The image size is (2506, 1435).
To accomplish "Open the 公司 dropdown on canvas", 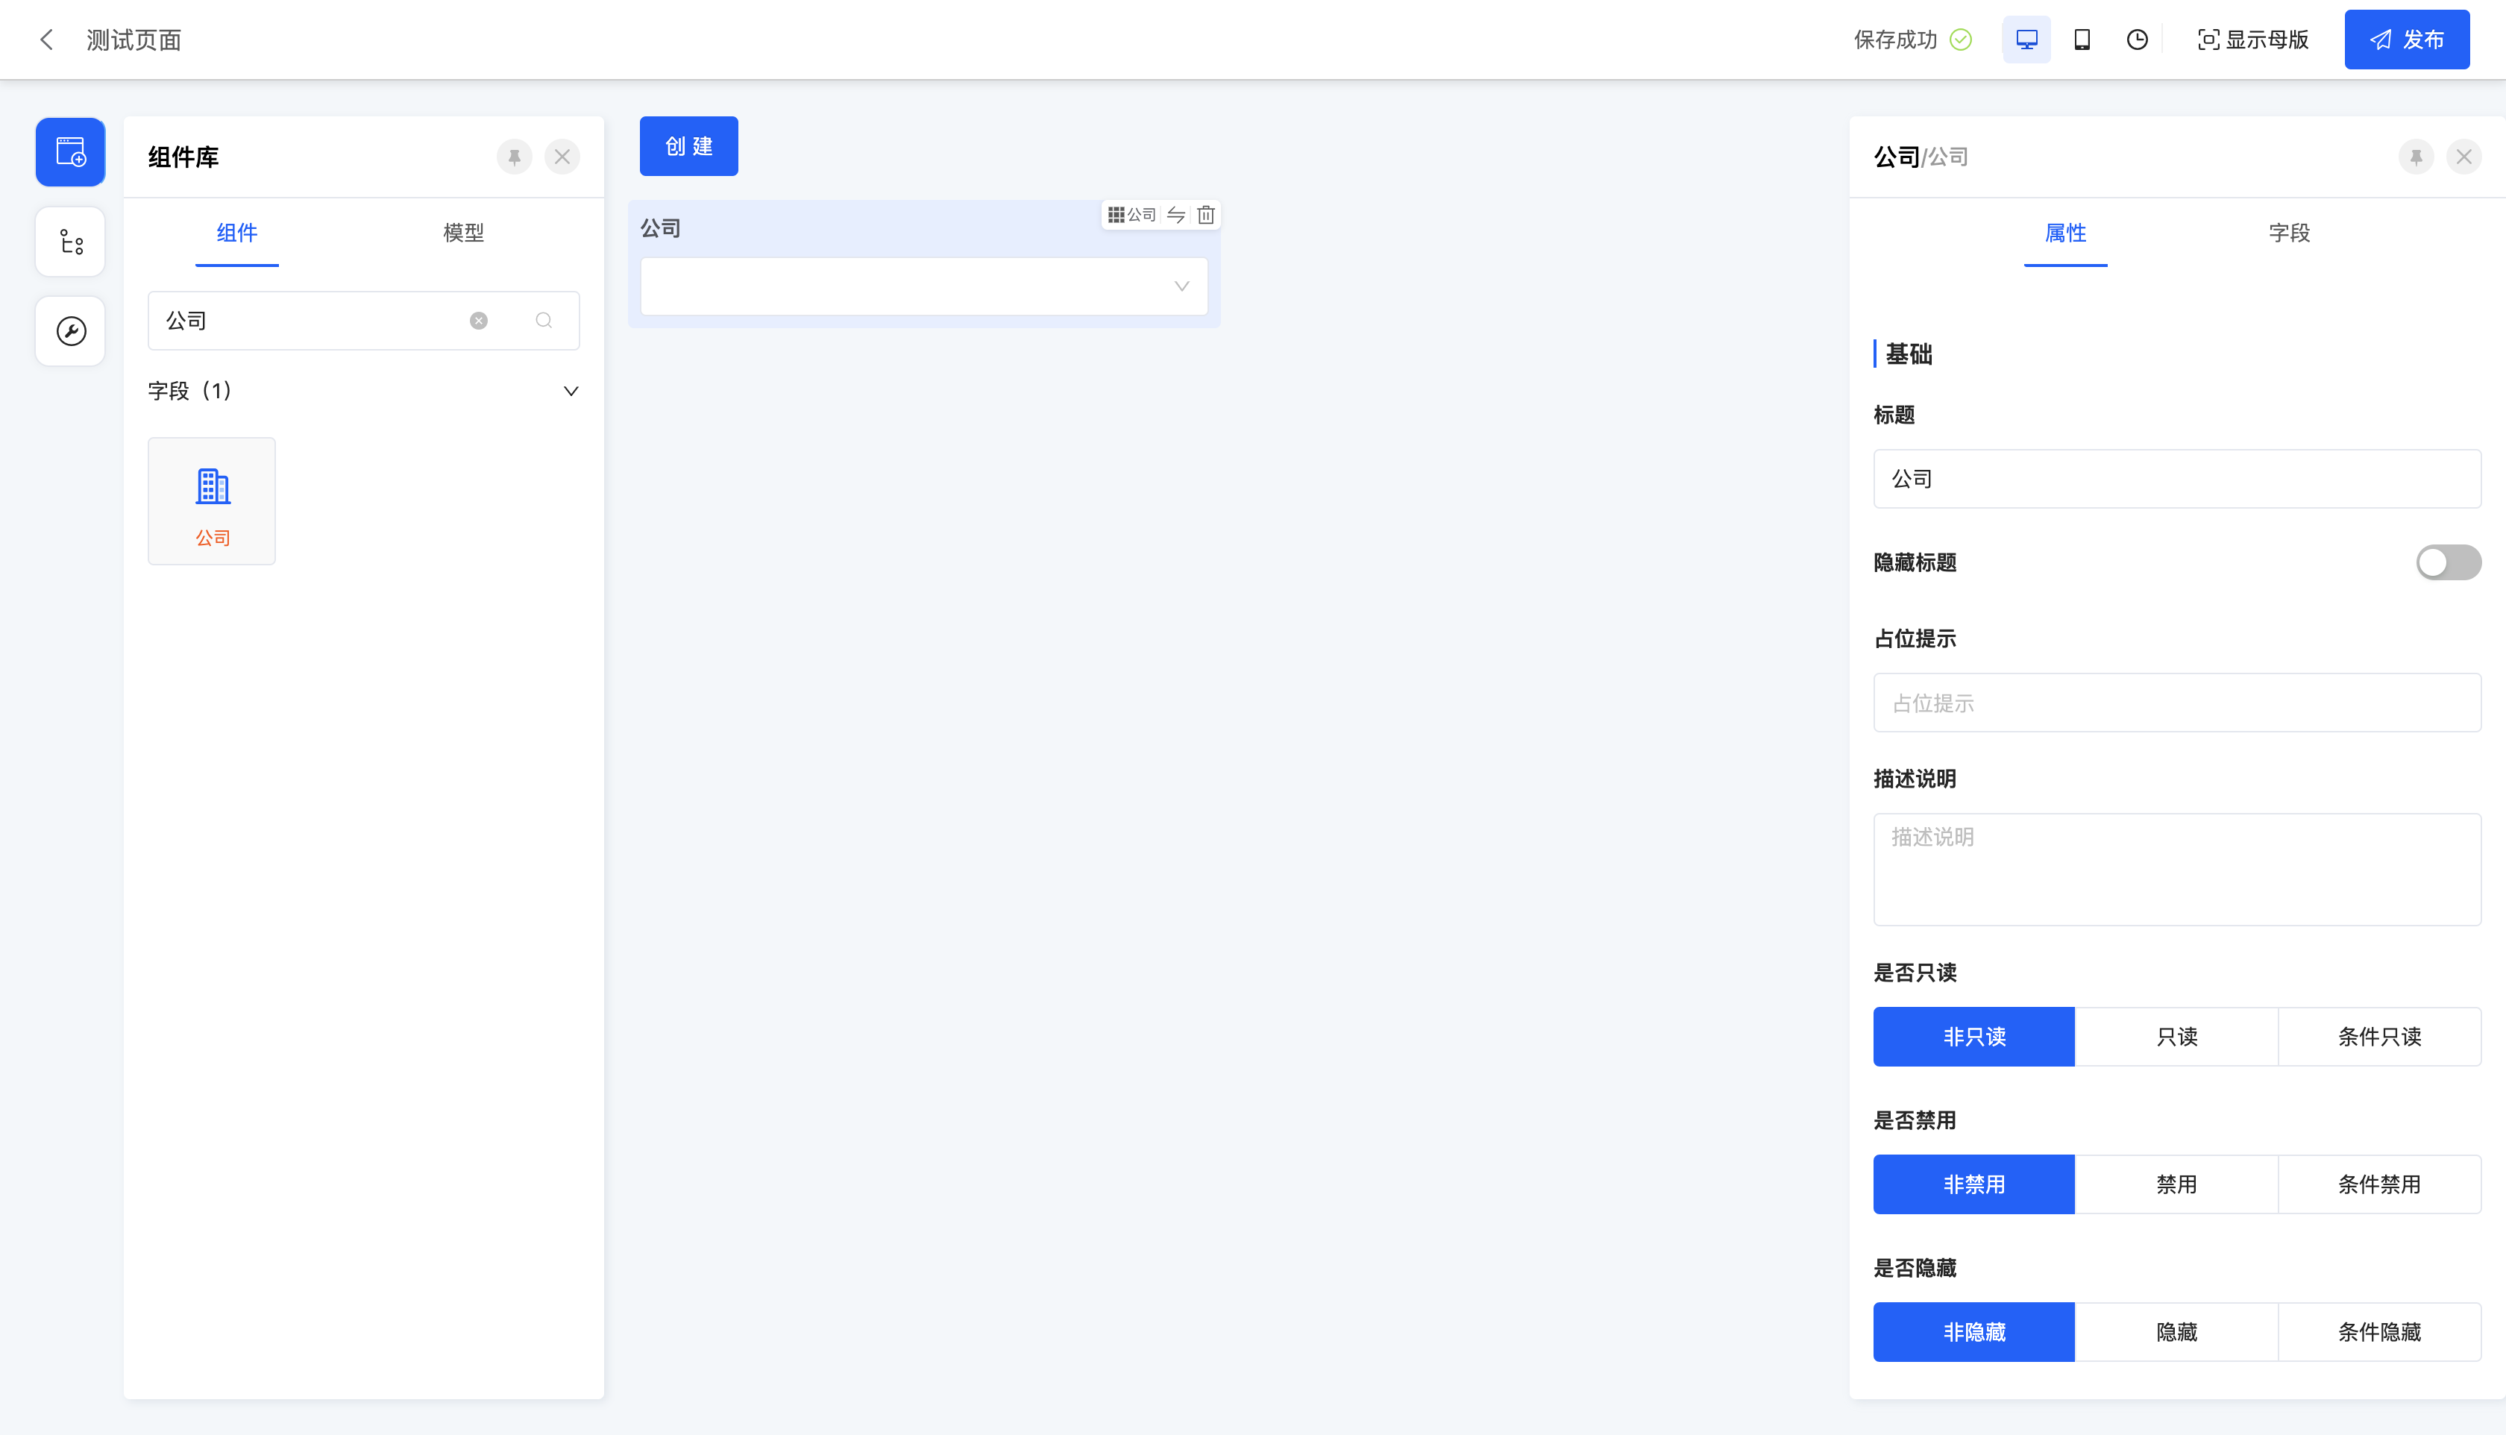I will coord(923,287).
